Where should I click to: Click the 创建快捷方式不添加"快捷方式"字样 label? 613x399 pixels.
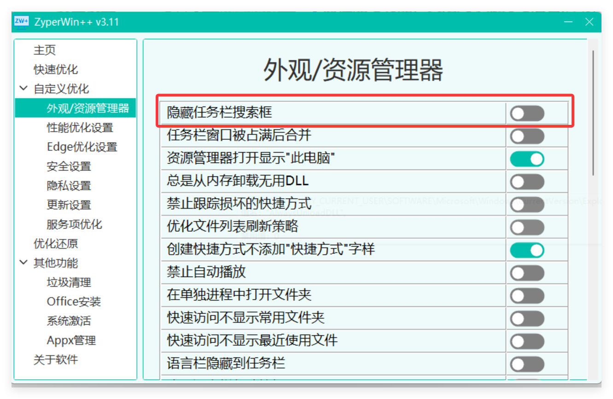(271, 249)
